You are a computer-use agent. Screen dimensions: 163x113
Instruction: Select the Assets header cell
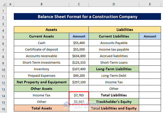tap(51, 30)
